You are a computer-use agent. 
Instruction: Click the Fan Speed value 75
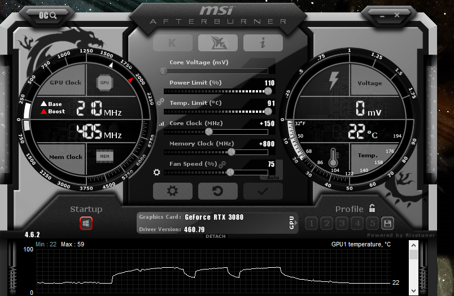(271, 164)
